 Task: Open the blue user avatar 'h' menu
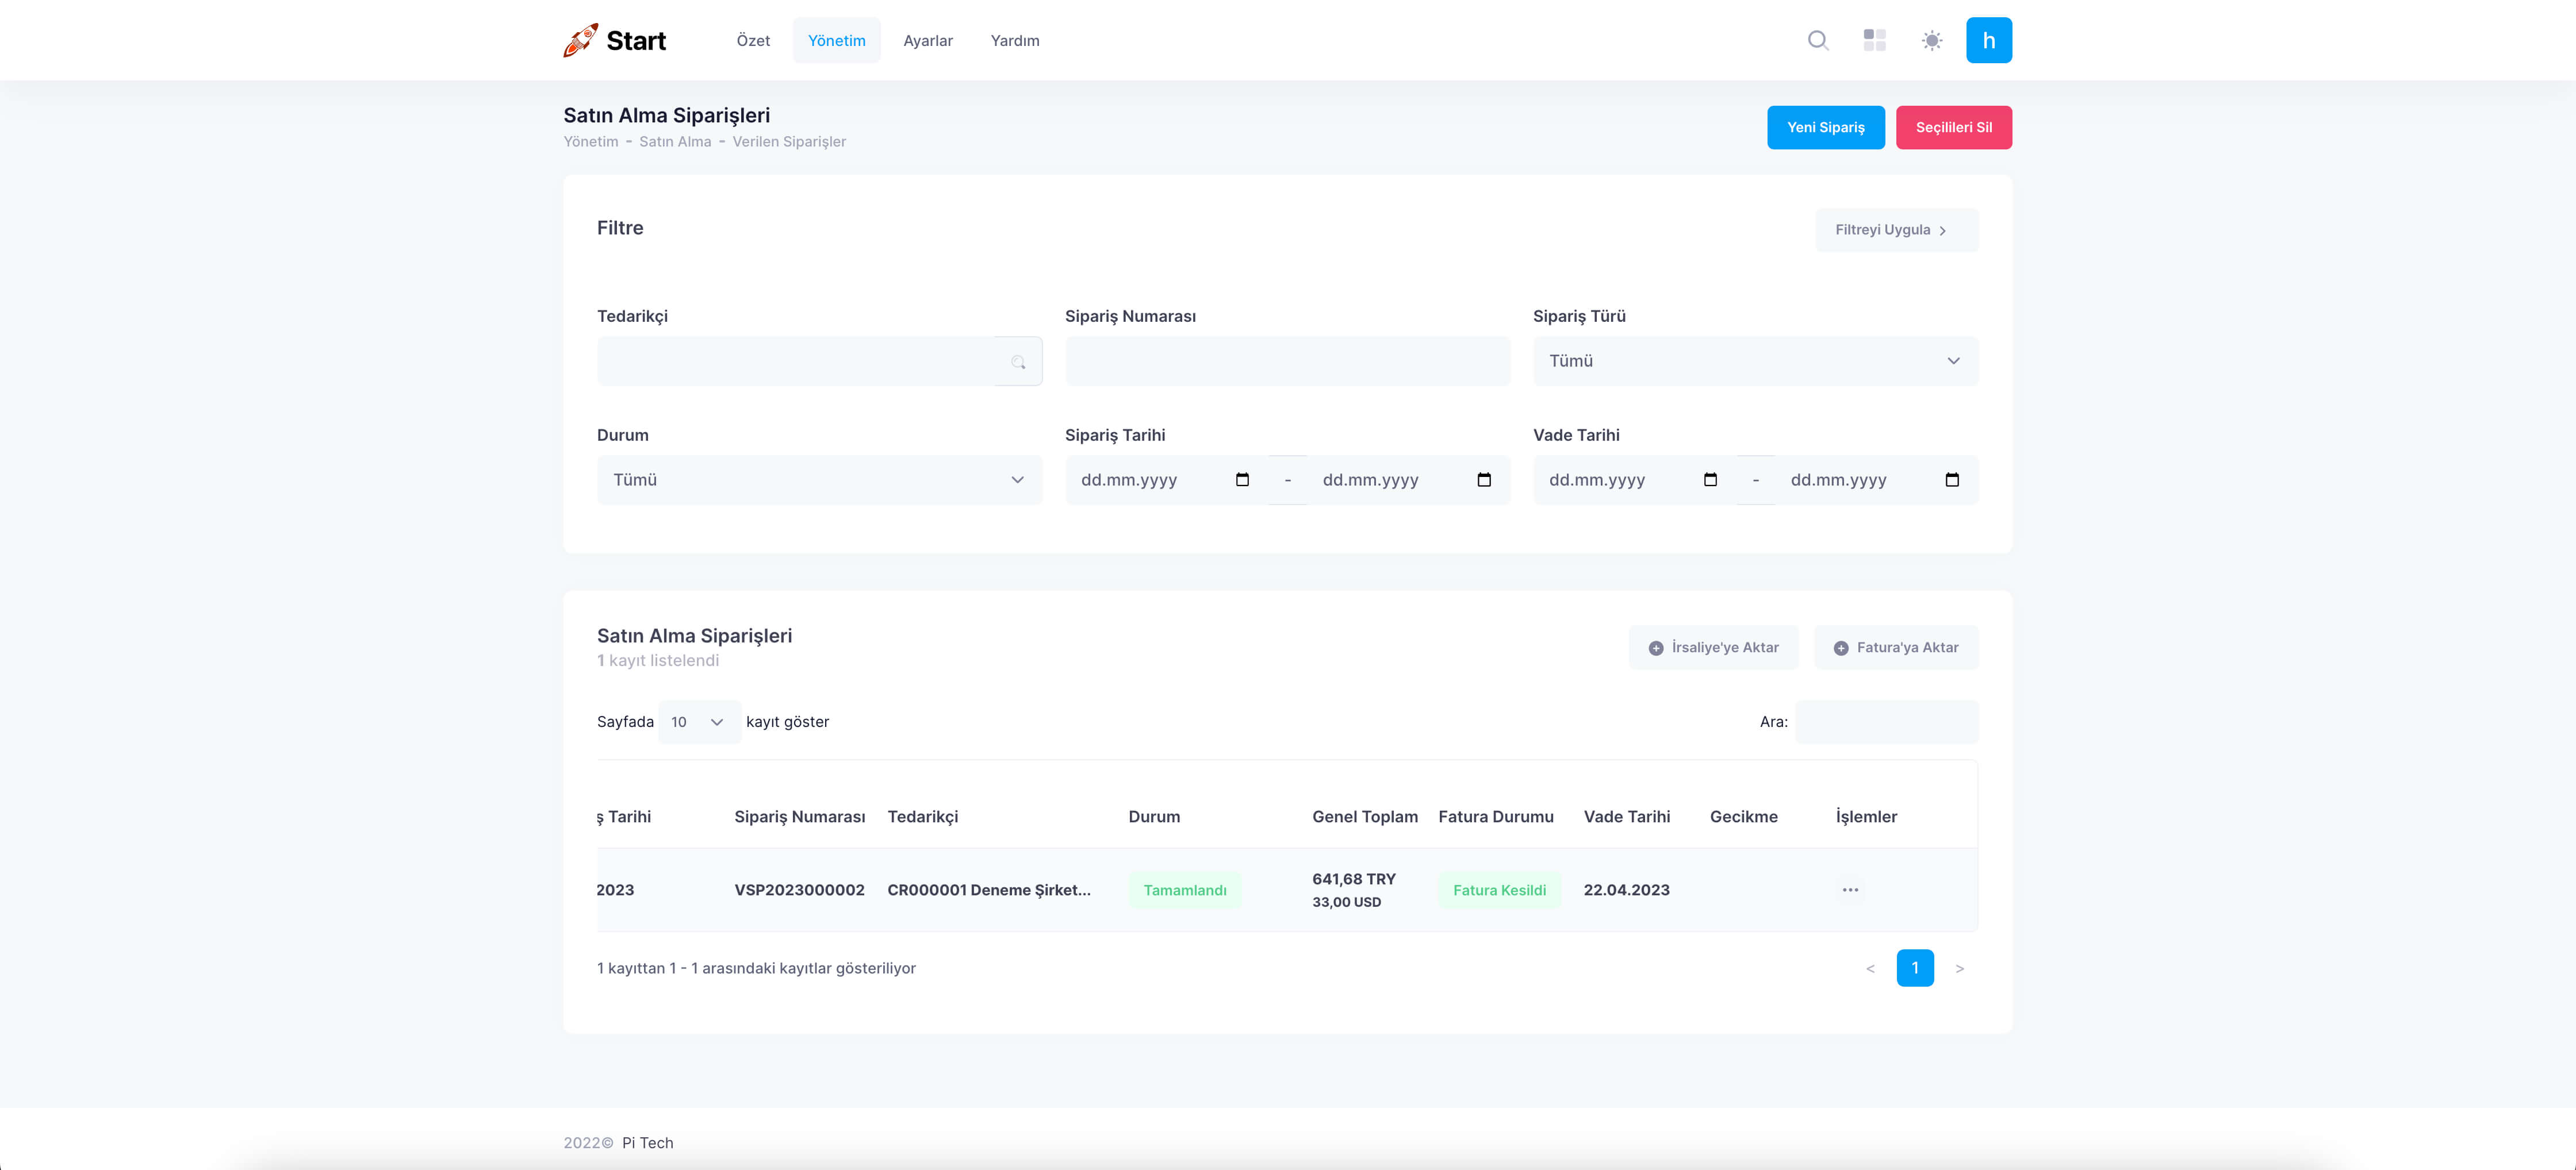tap(1988, 40)
